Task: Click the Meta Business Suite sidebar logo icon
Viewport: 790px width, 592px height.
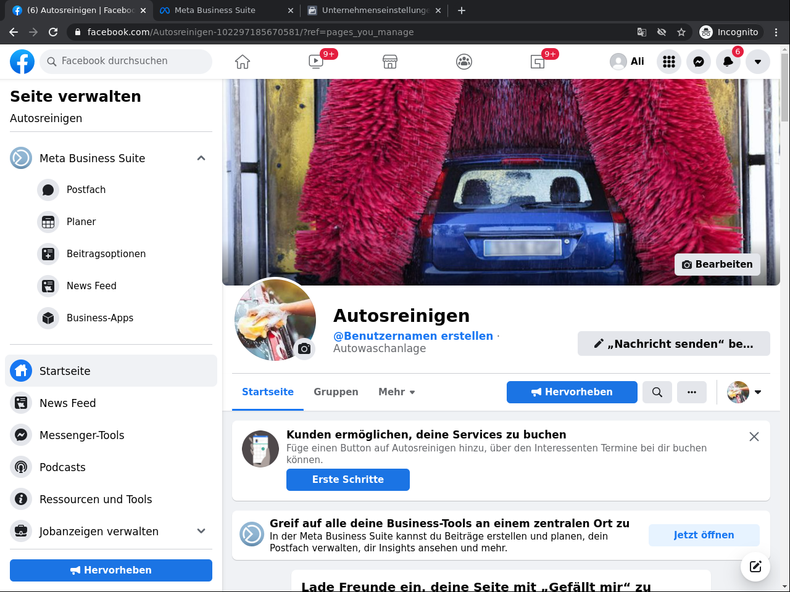Action: (21, 158)
